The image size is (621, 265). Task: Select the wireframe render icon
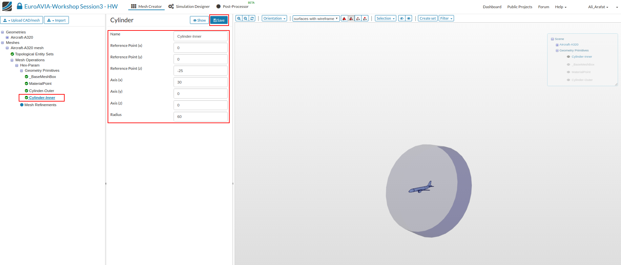click(x=358, y=18)
